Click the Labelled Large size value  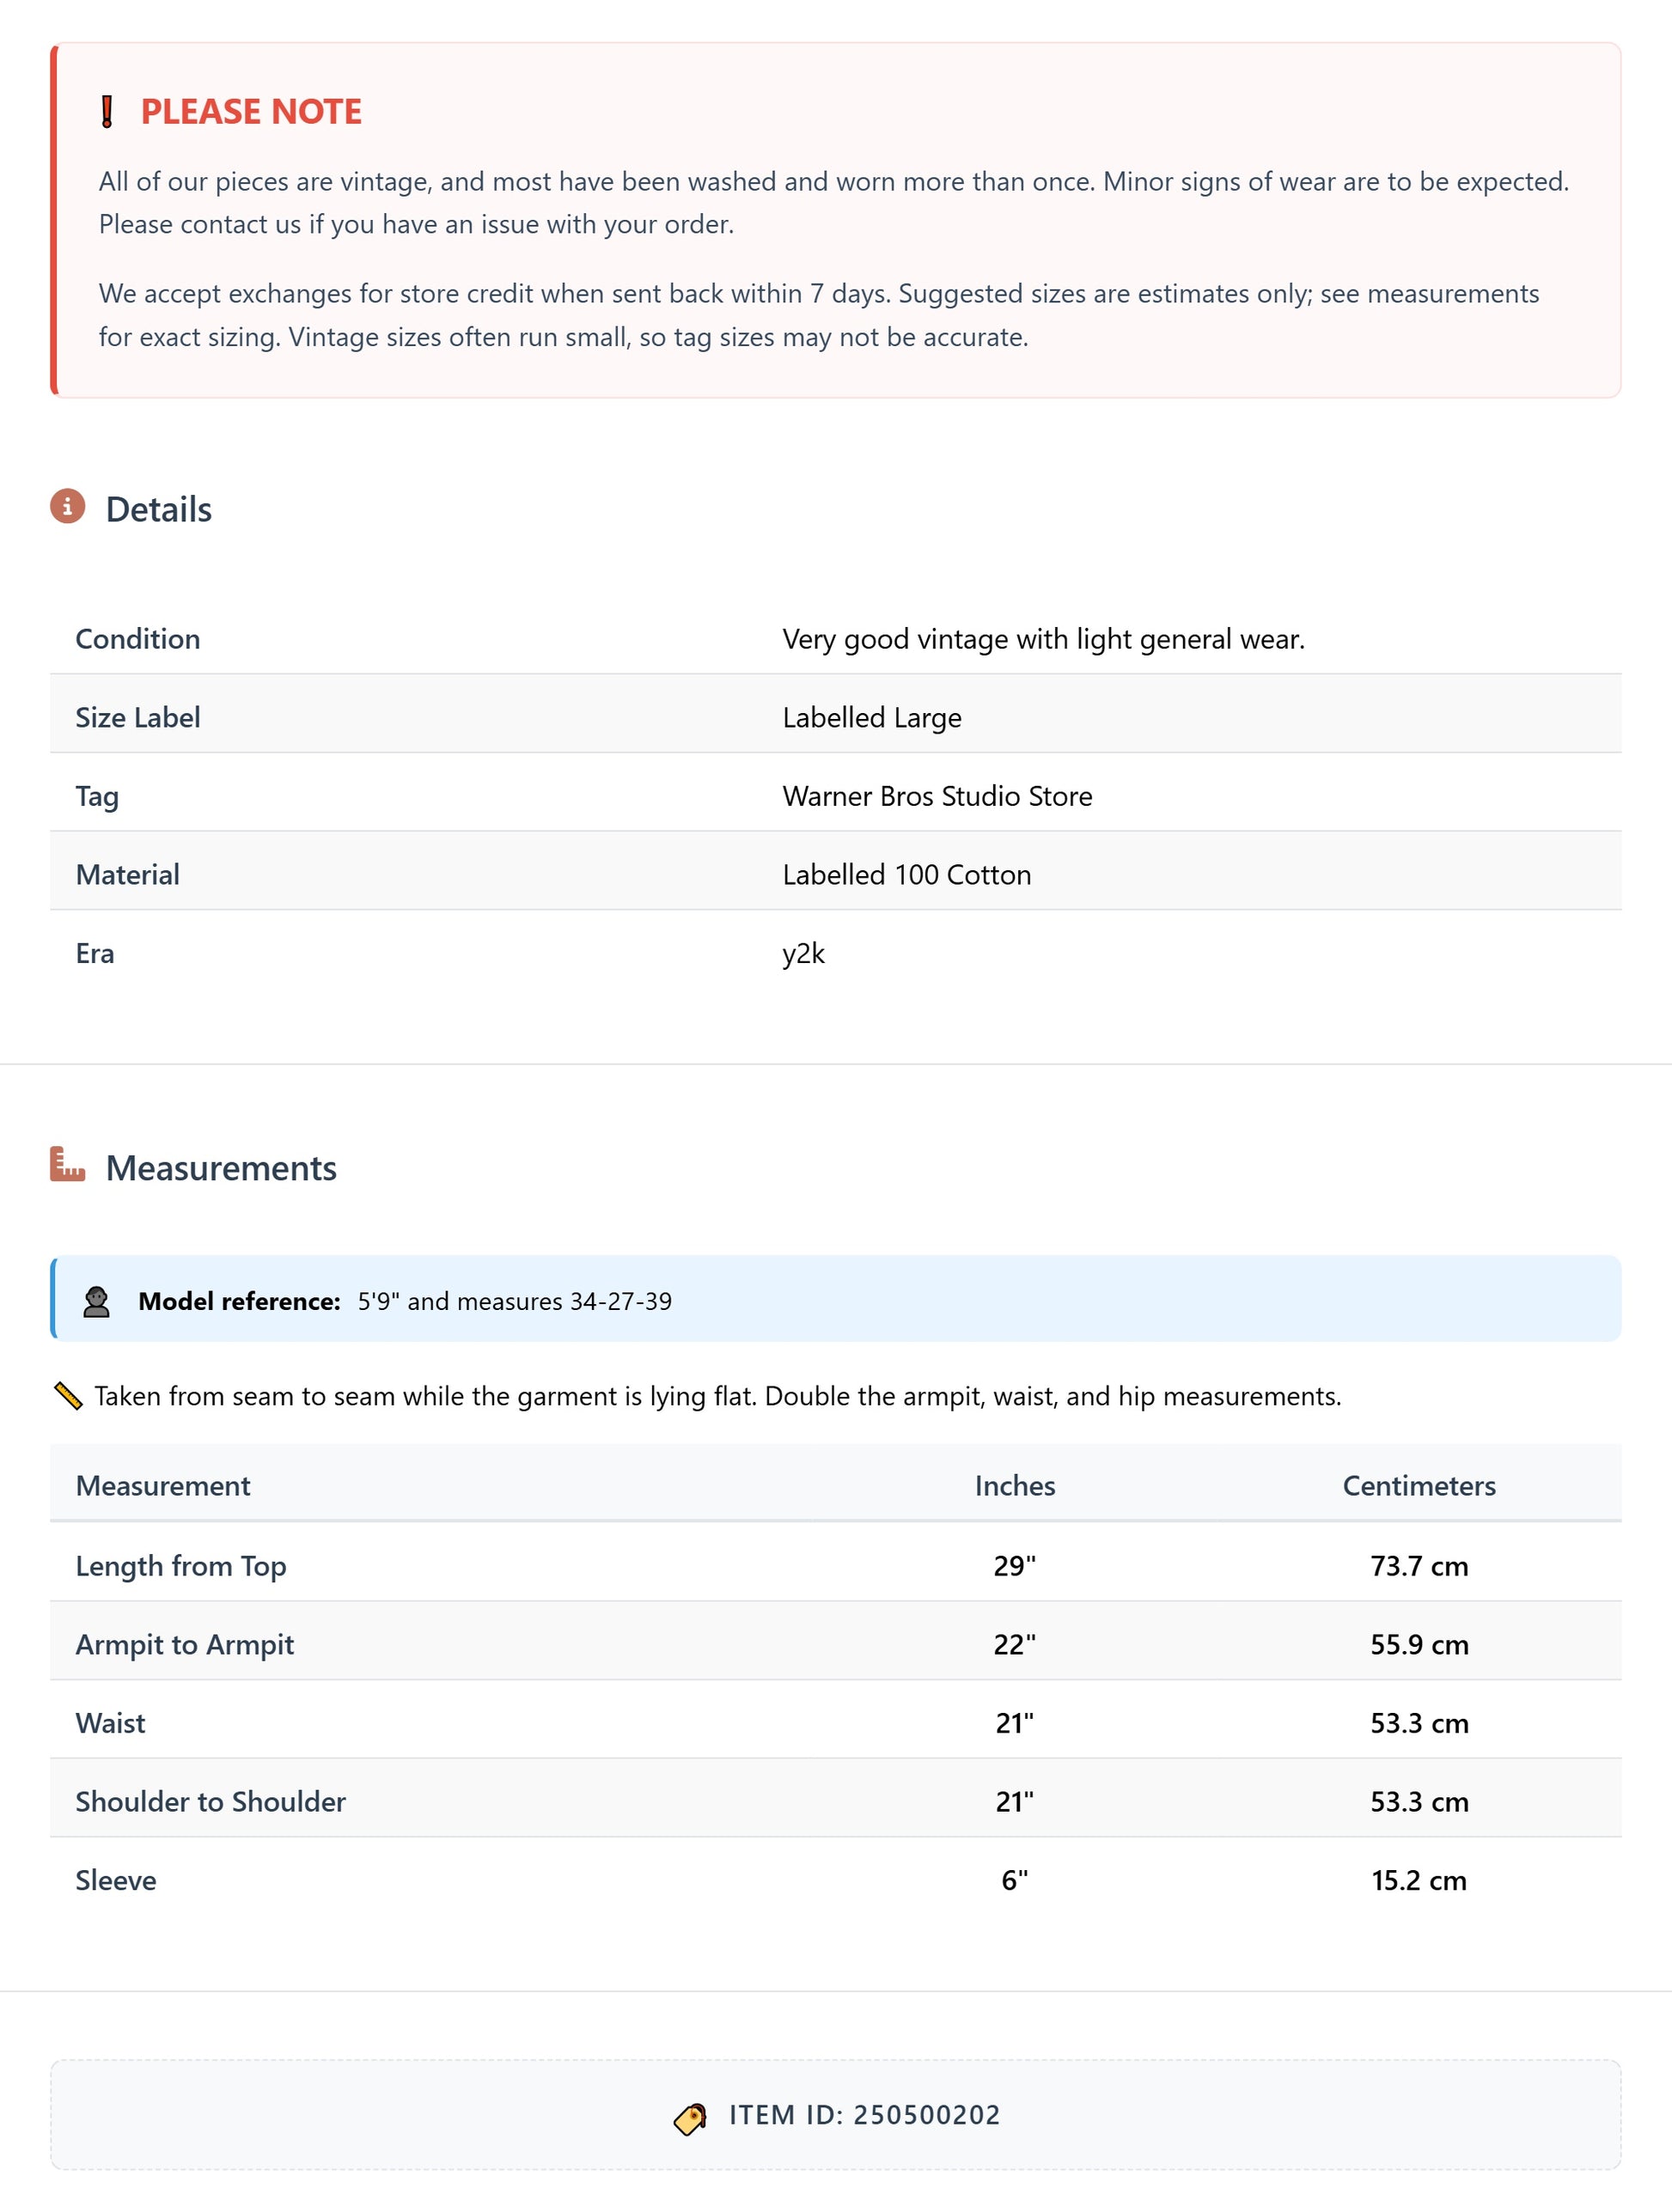coord(871,718)
